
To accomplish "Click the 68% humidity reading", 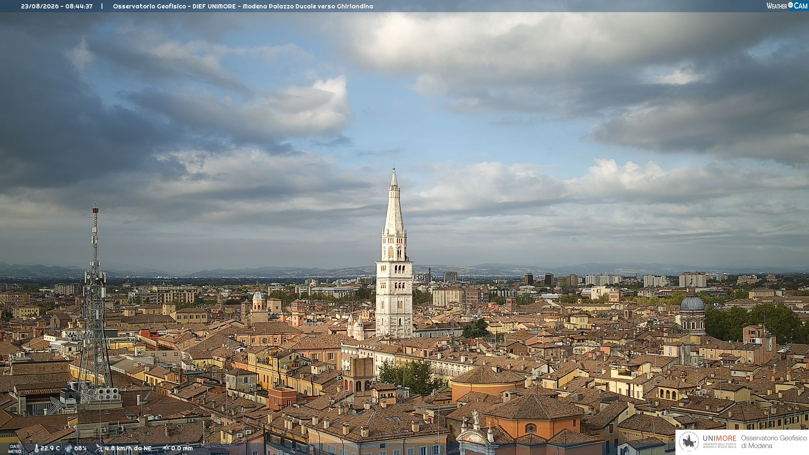I will coord(80,448).
